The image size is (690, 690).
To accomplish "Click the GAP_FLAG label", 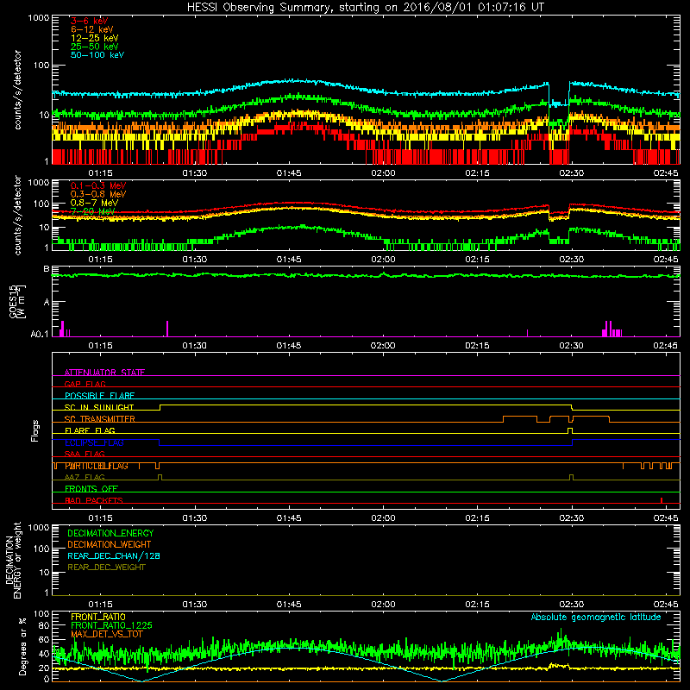I will coord(85,384).
